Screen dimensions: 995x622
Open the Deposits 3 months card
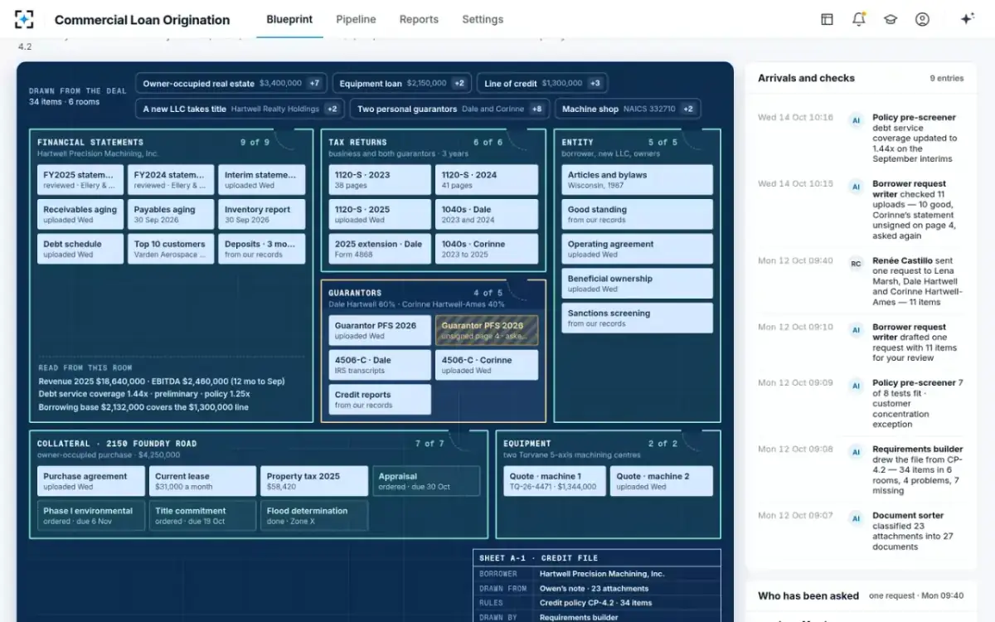pyautogui.click(x=261, y=249)
